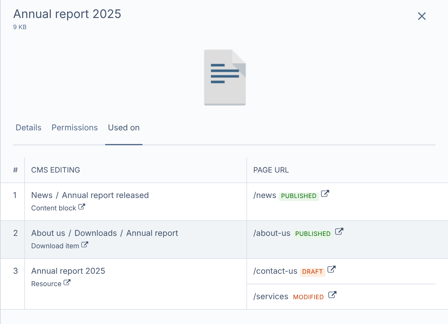Click the /contact-us page URL
Viewport: 448px width, 324px height.
[x=275, y=271]
